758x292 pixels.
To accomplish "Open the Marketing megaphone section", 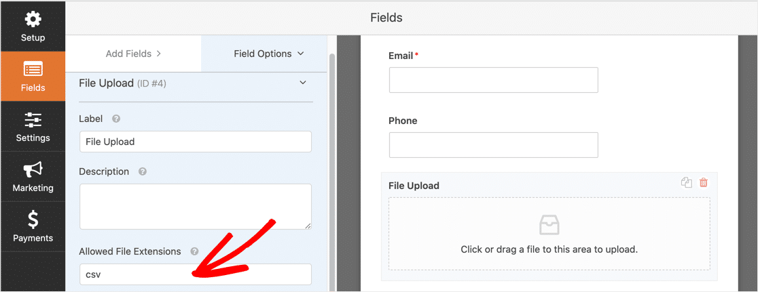I will 33,178.
